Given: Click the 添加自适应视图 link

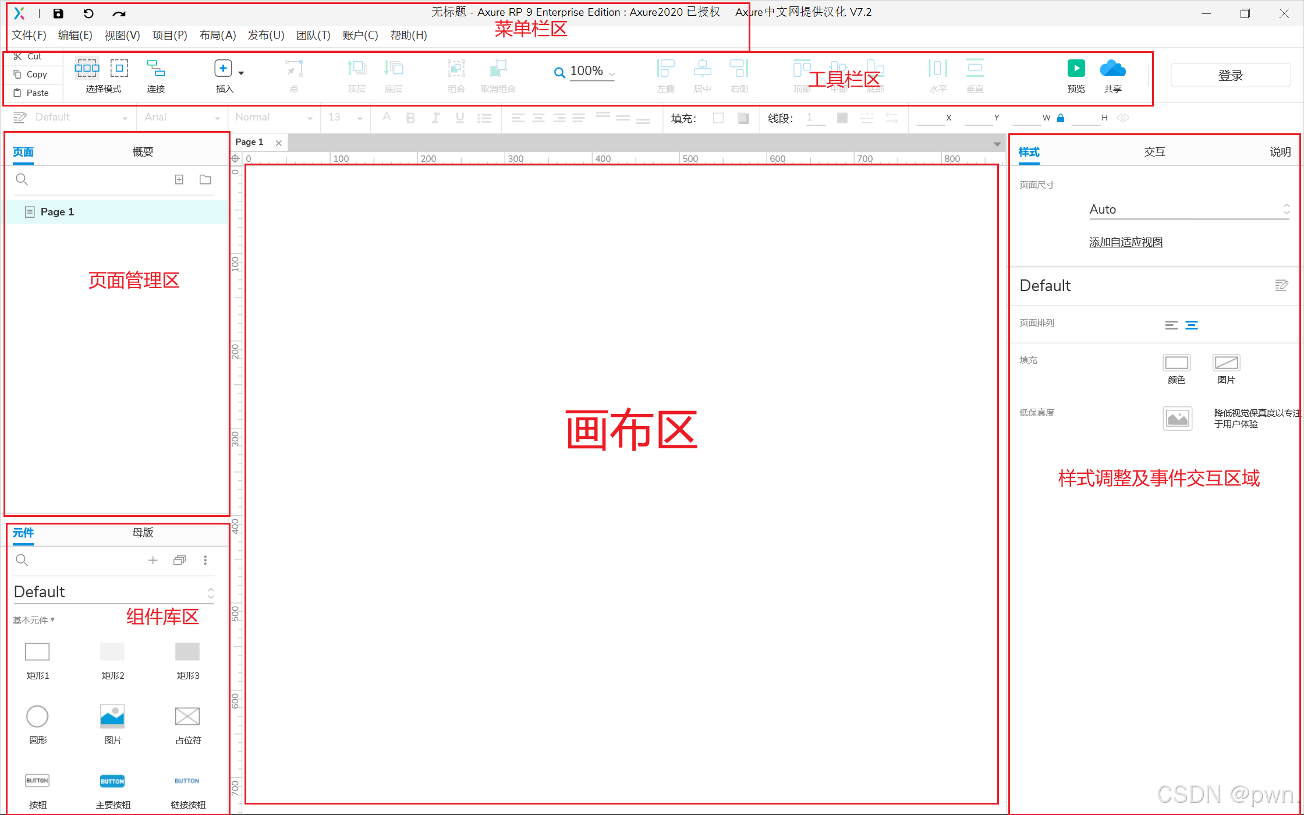Looking at the screenshot, I should pyautogui.click(x=1126, y=242).
